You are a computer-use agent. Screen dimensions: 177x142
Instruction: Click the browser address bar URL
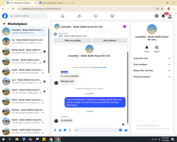coord(41,9)
